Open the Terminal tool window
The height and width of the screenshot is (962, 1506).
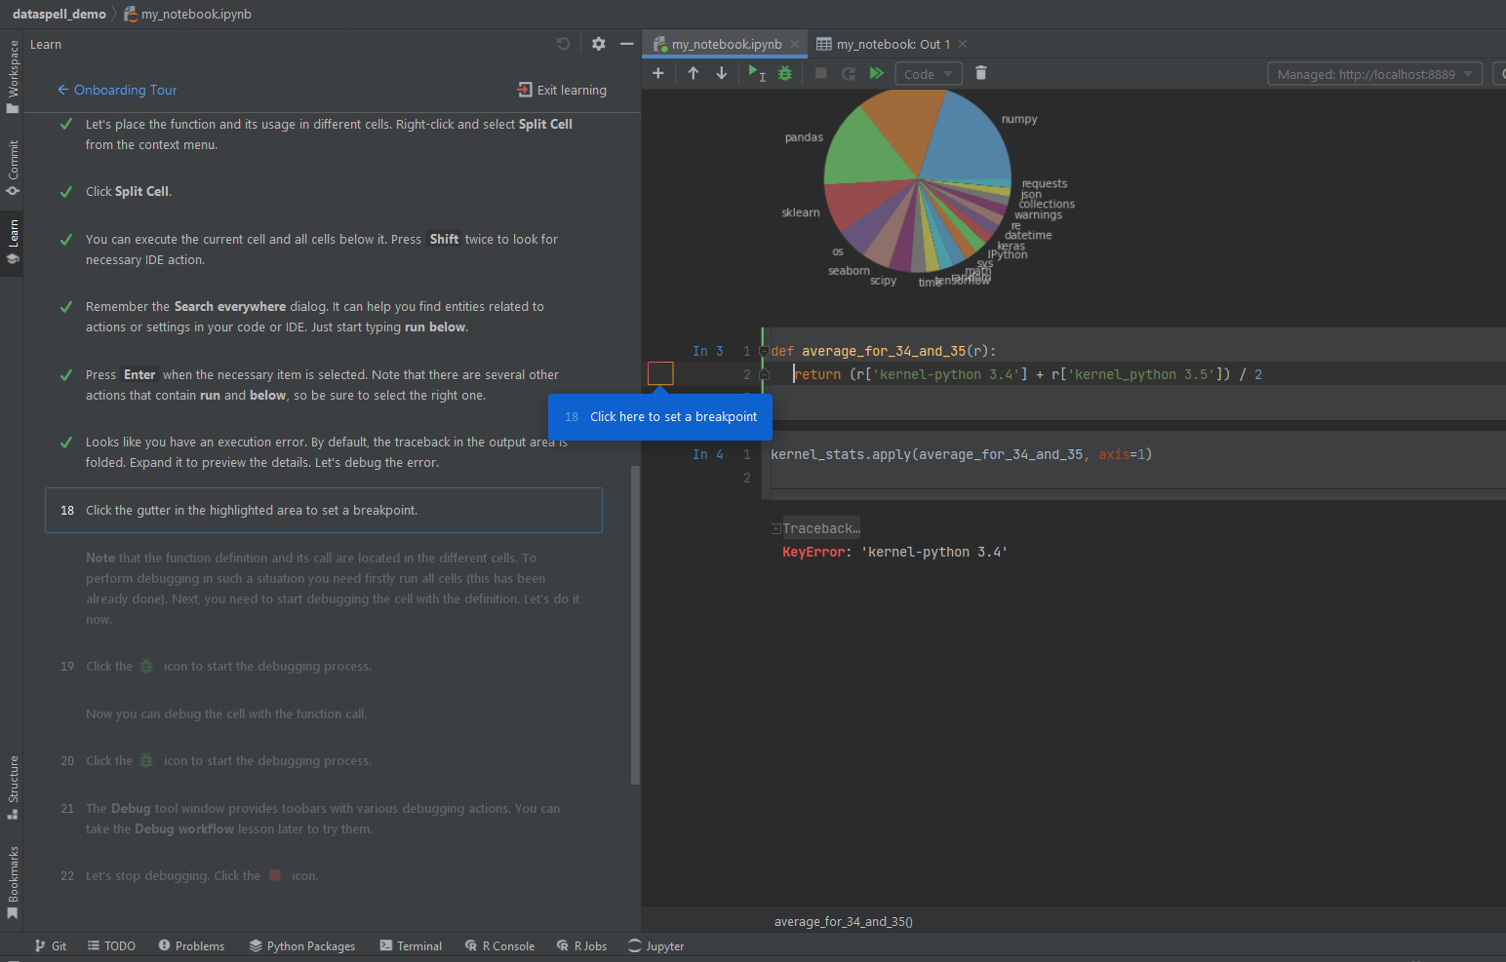pyautogui.click(x=411, y=945)
